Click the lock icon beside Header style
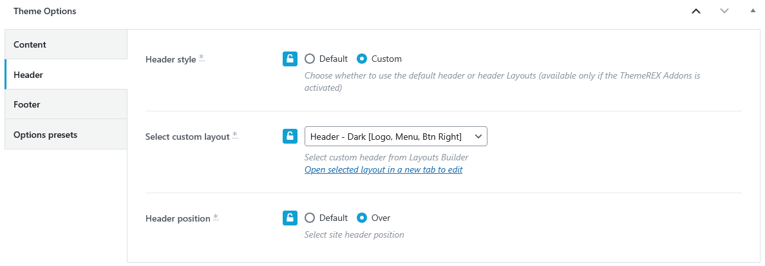The height and width of the screenshot is (266, 765). (290, 59)
